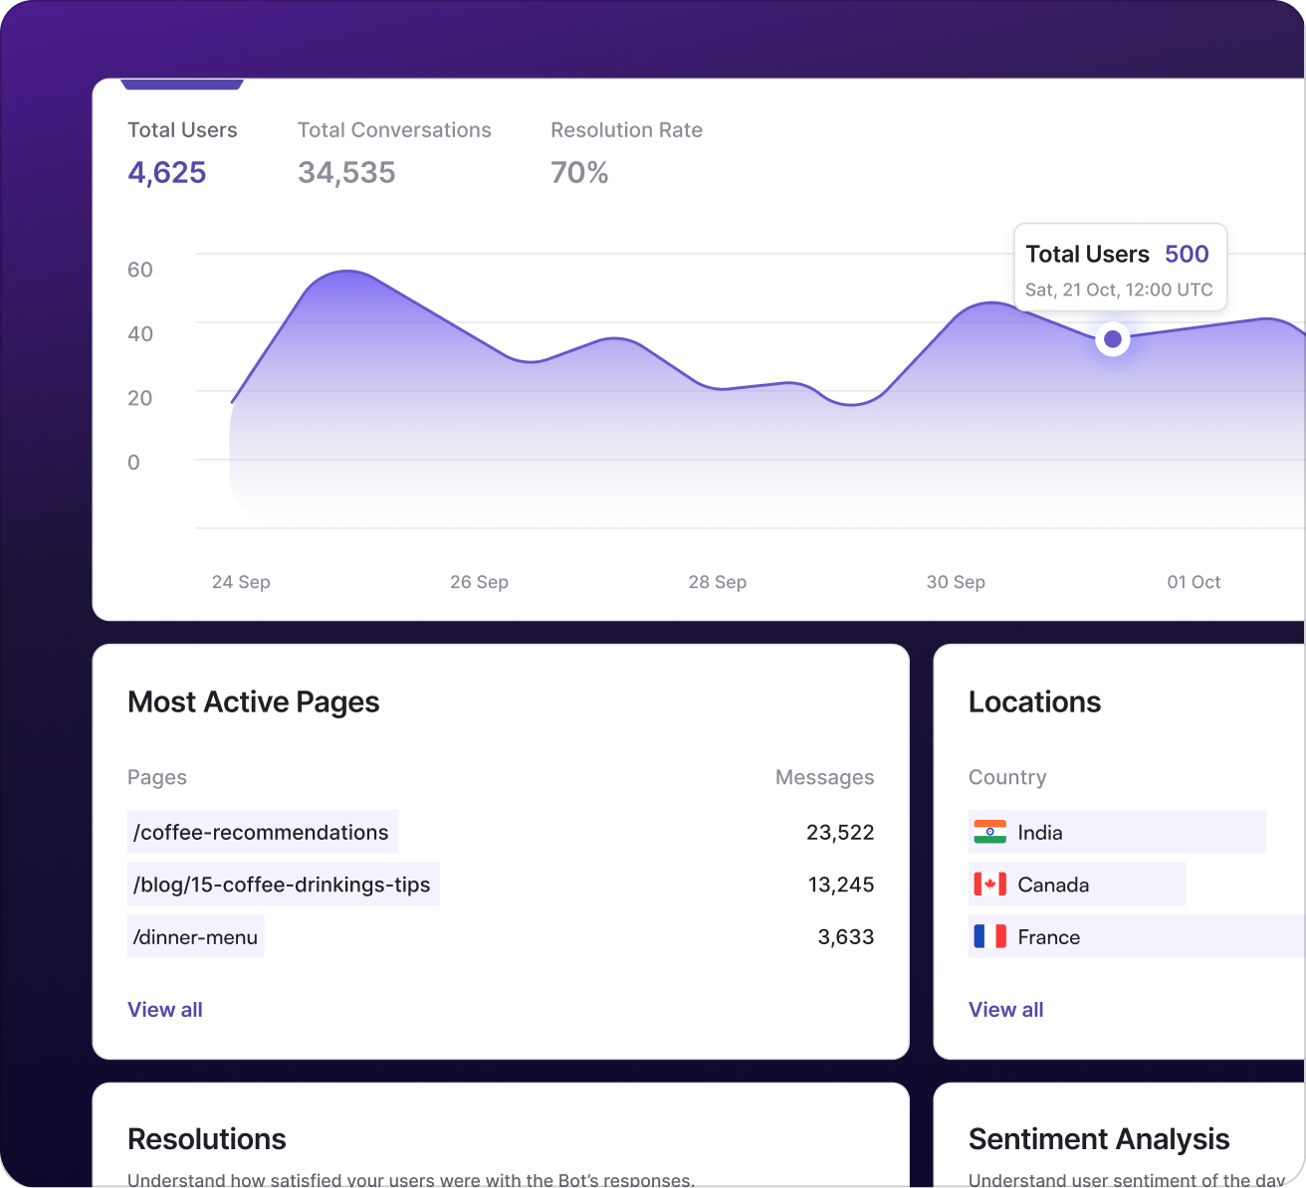Select Canada in the country list
Viewport: 1306px width, 1188px height.
1053,884
